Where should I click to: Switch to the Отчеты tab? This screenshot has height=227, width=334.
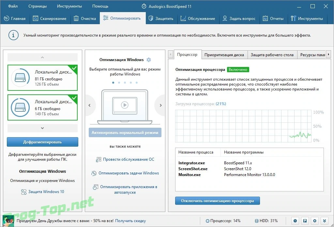pyautogui.click(x=273, y=19)
